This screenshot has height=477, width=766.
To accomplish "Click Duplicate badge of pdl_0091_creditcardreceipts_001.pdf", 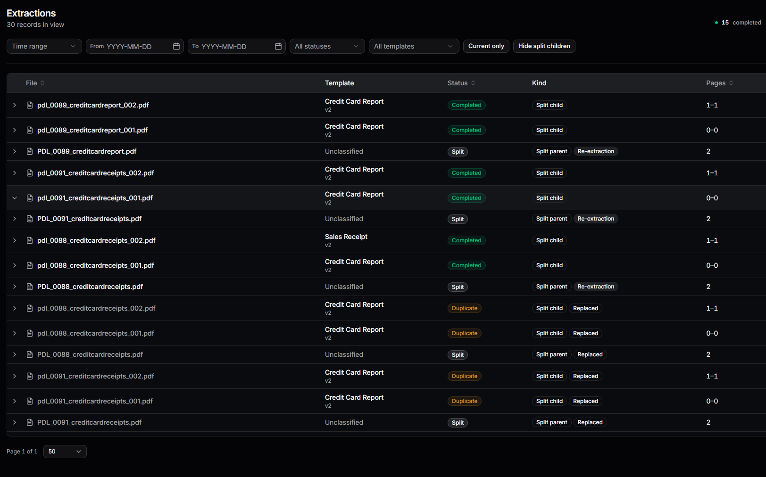I will click(465, 401).
